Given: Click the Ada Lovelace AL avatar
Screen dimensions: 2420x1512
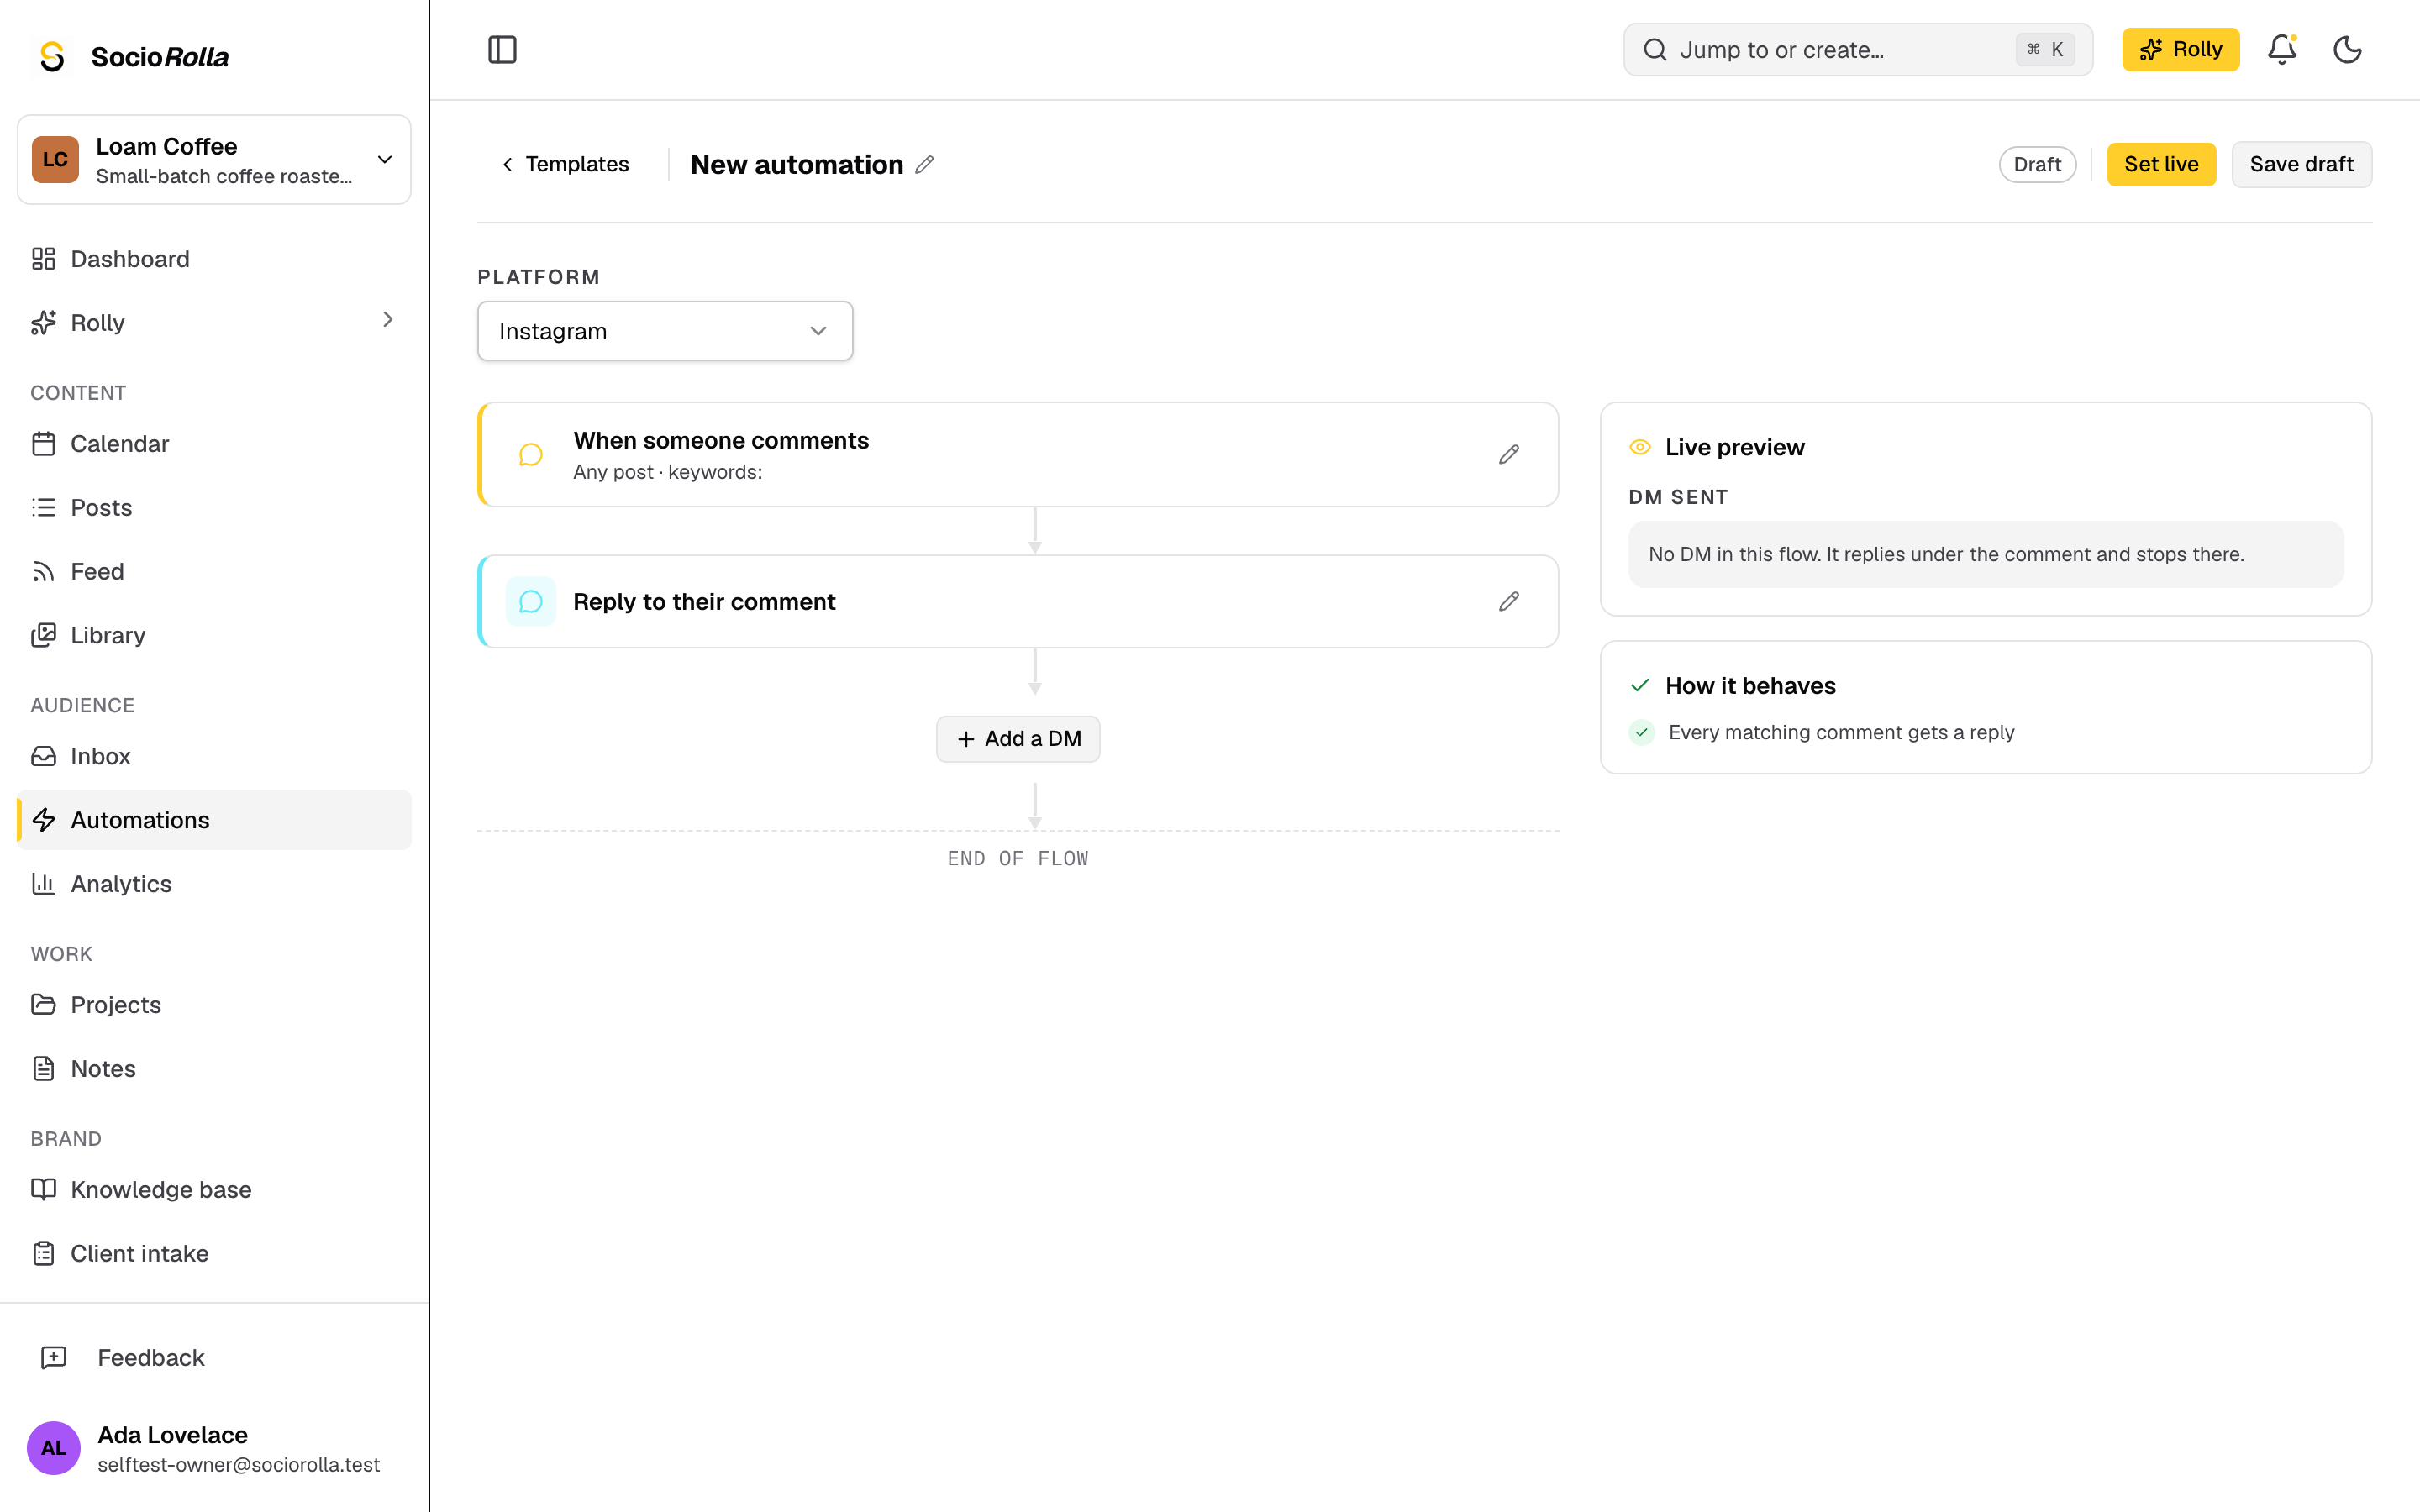Looking at the screenshot, I should [x=54, y=1448].
